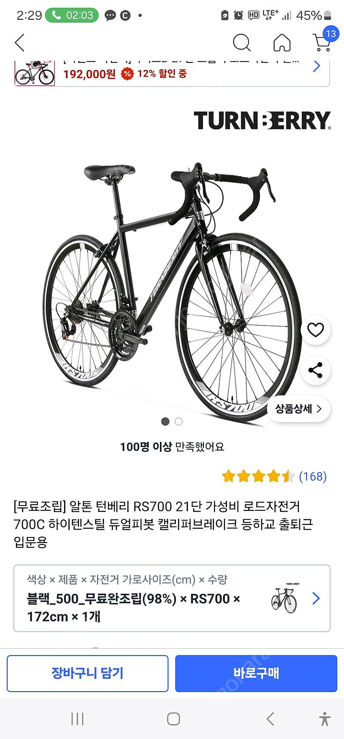
Task: Expand the 192,000원 related product banner arrow
Action: 317,66
